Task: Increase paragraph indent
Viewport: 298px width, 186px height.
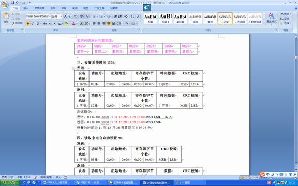Action: tap(120, 17)
